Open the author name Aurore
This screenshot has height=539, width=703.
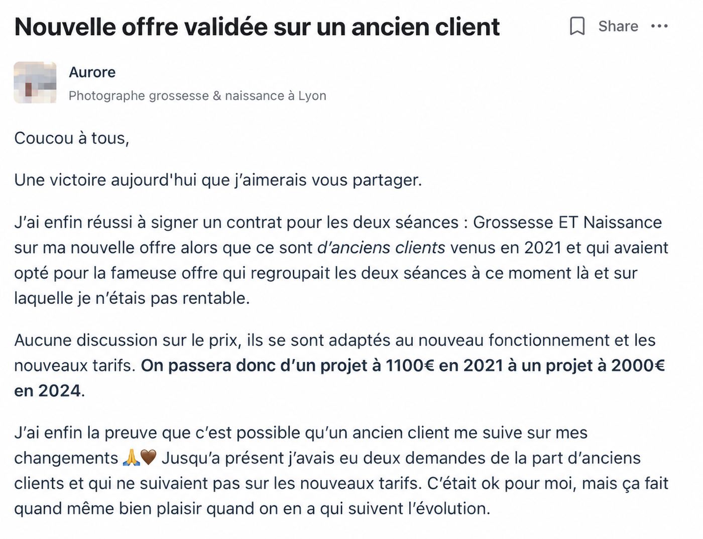coord(92,72)
